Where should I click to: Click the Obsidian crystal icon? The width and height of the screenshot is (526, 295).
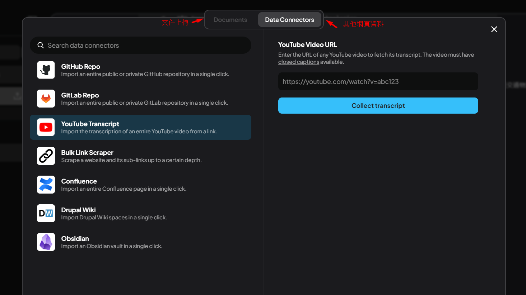coord(46,242)
